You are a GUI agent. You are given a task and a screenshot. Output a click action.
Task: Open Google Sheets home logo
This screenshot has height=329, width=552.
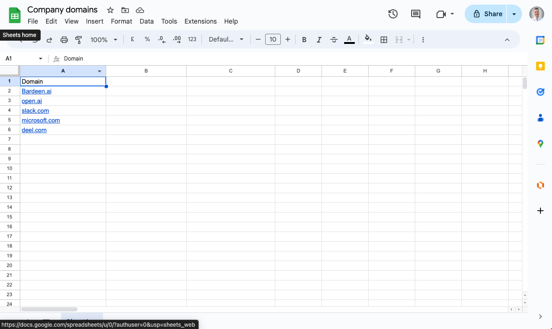click(x=14, y=16)
